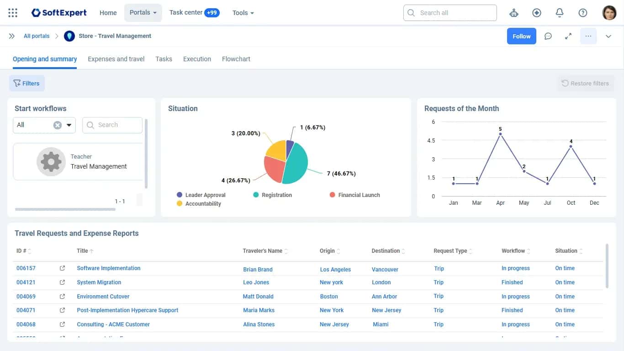624x351 pixels.
Task: Focus the Search all field
Action: [x=450, y=13]
